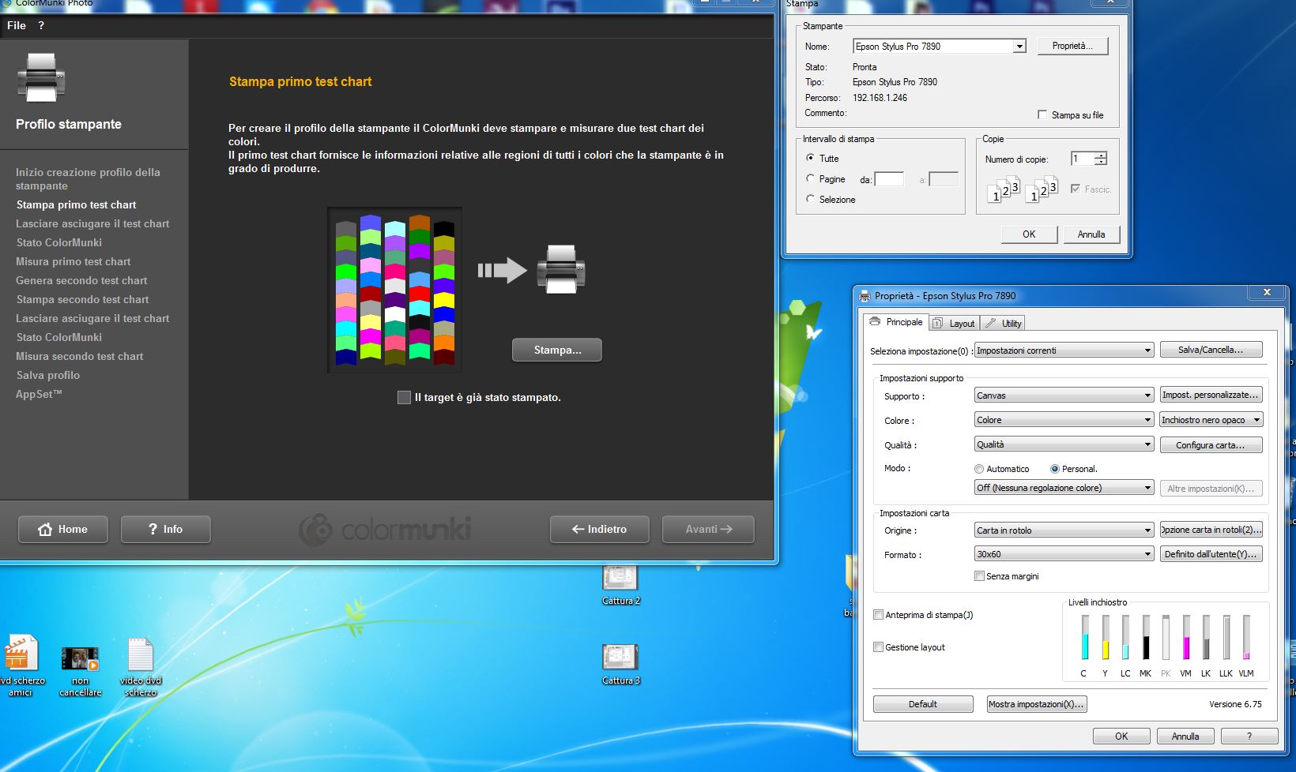The width and height of the screenshot is (1296, 772).
Task: Click the Profilo stampante printer icon
Action: pos(41,77)
